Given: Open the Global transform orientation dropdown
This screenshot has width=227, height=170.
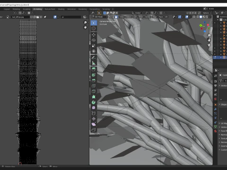Looking at the screenshot, I should [138, 13].
